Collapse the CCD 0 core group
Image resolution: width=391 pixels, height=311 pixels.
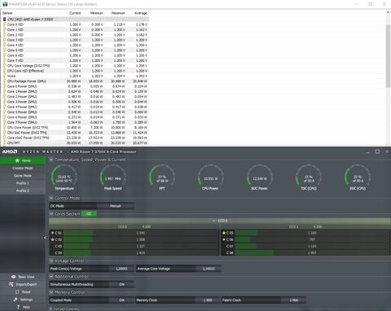[214, 221]
